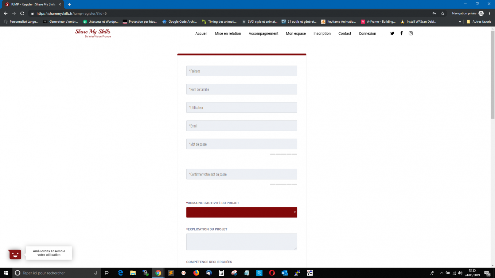Expand the bookmarks overflow chevron
Screen dimensions: 495x278
460,22
